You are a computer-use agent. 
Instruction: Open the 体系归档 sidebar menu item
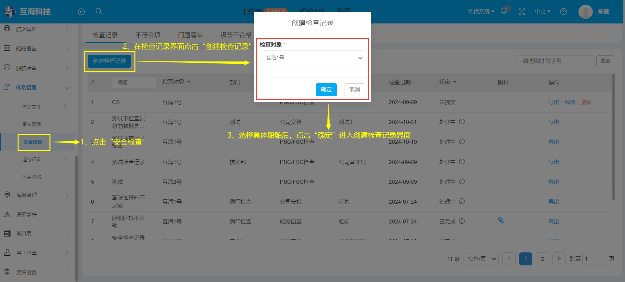point(32,177)
